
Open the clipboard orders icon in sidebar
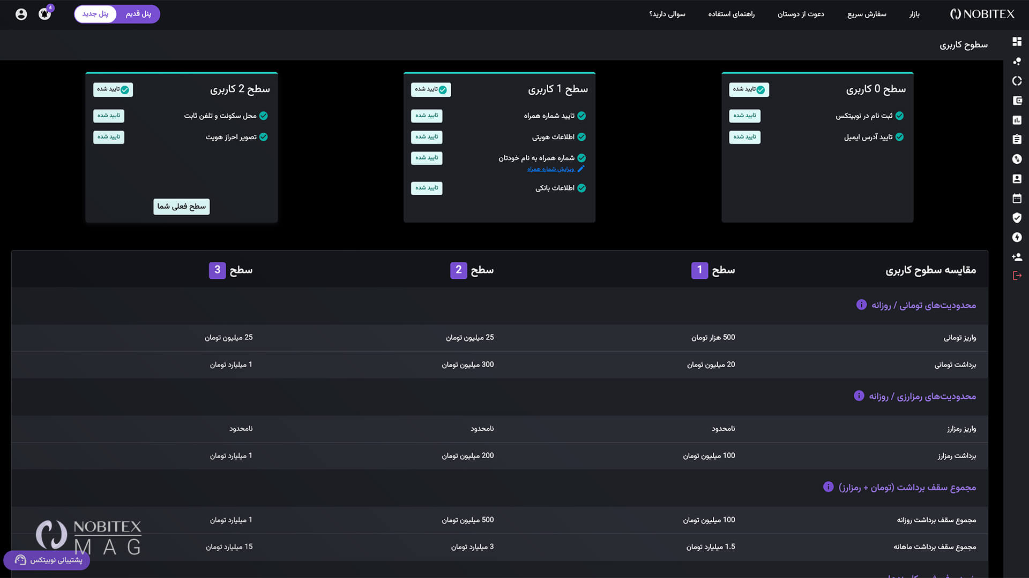coord(1017,139)
